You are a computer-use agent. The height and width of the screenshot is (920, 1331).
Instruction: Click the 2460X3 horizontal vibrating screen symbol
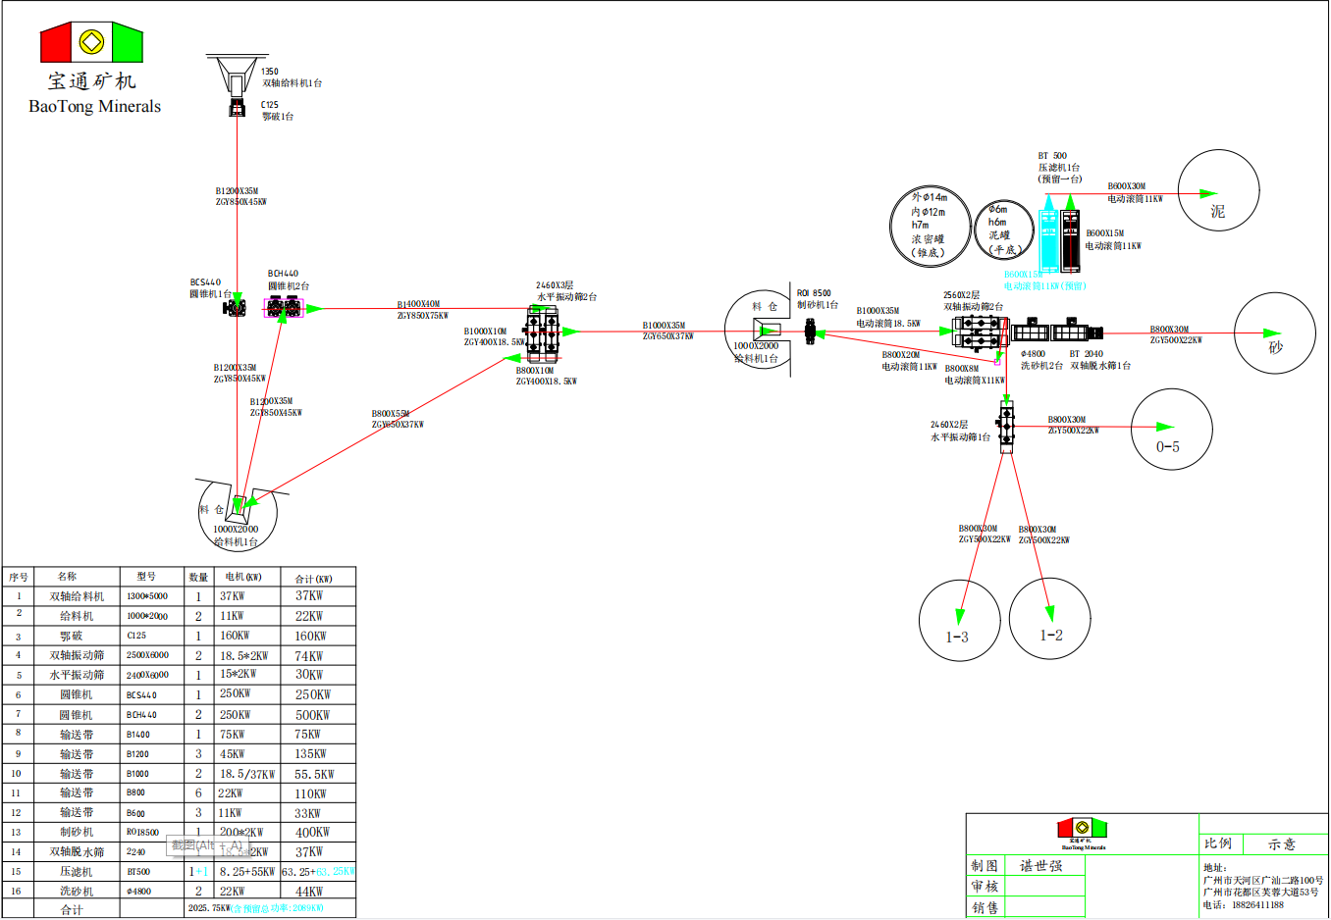(x=541, y=333)
